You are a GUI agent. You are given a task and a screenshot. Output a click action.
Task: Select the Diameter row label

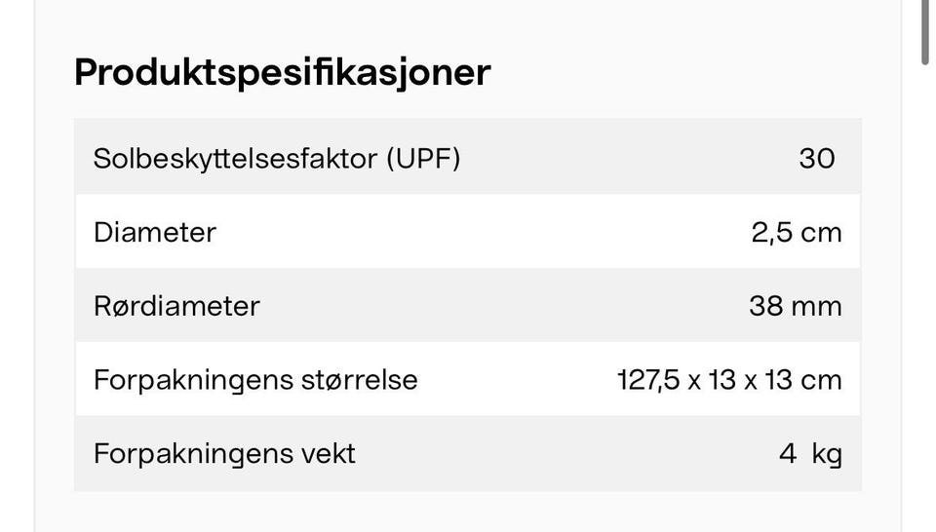point(155,232)
